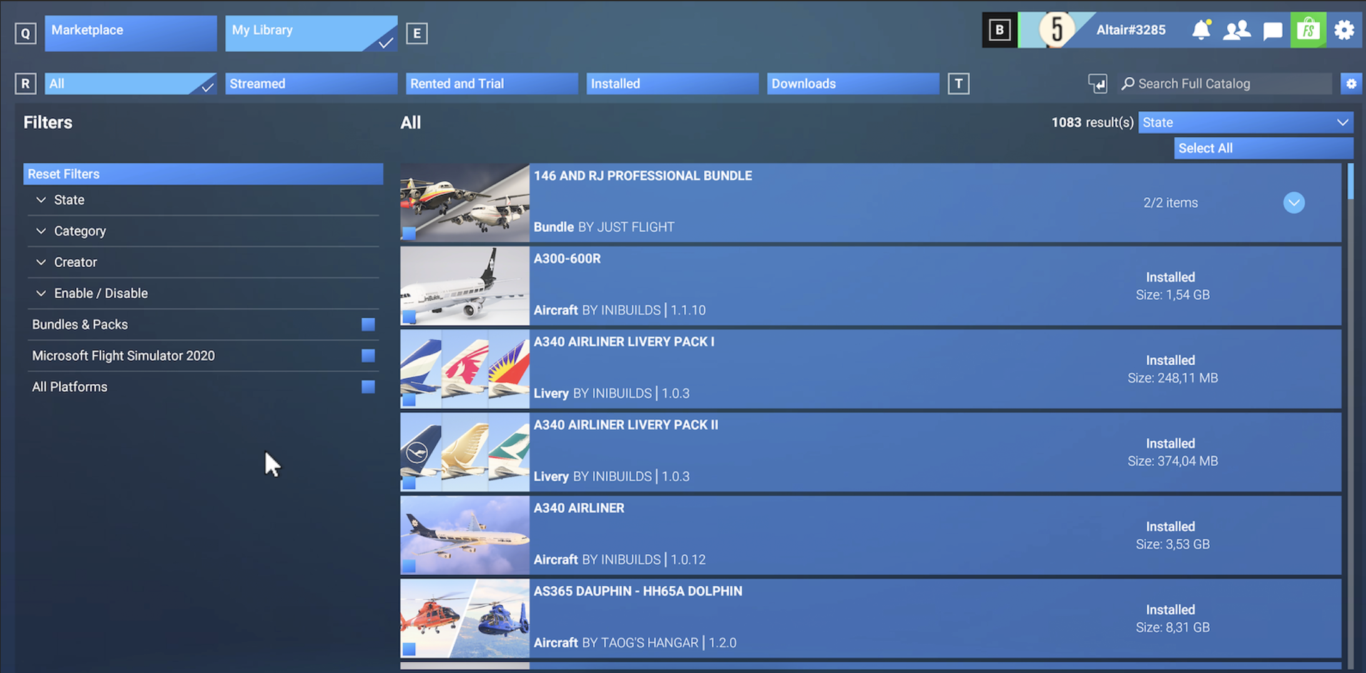
Task: Click the 2/2 items bundle count
Action: [x=1171, y=203]
